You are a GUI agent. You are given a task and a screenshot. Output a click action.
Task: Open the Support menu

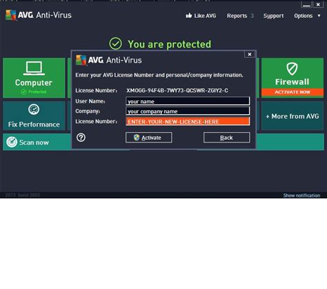point(273,16)
